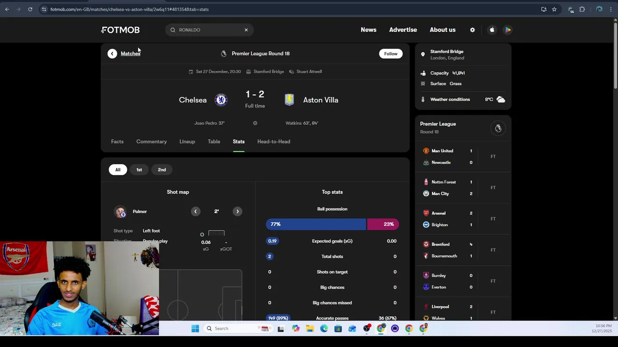Open Microsoft Store from the taskbar

coord(338,328)
